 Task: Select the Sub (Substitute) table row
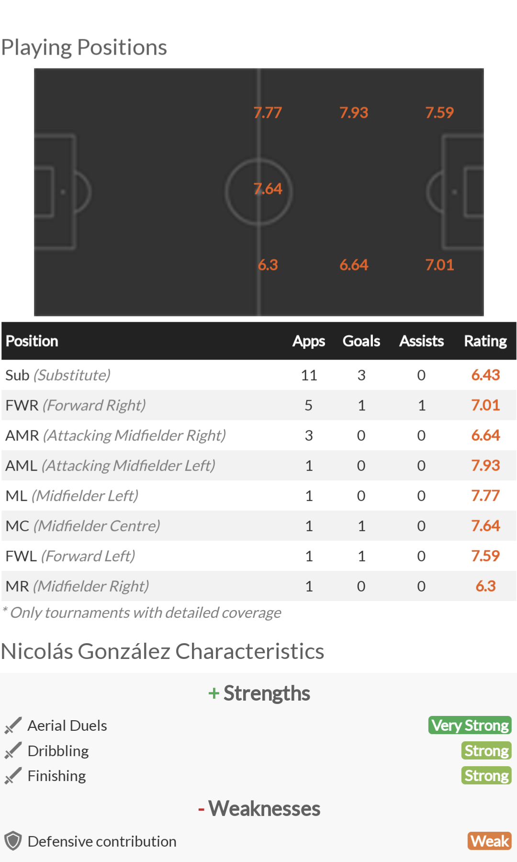click(259, 375)
